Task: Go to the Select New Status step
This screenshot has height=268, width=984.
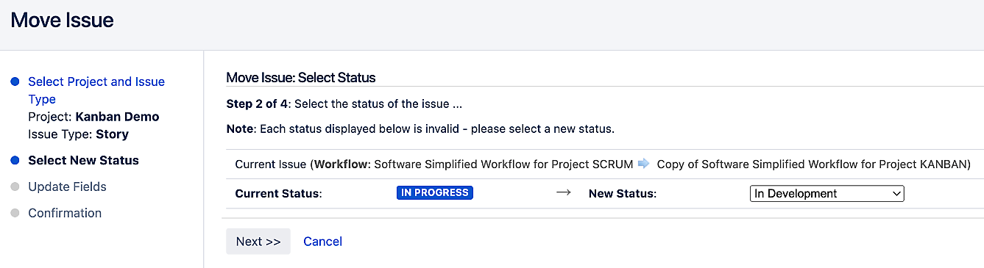Action: [83, 160]
